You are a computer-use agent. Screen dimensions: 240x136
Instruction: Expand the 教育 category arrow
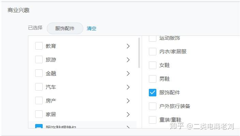coord(128,46)
